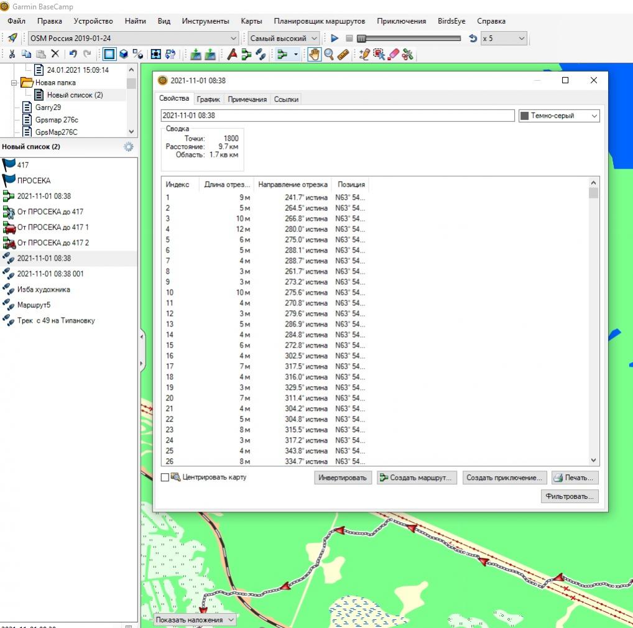This screenshot has width=633, height=628.
Task: Select the Pan hand tool
Action: [314, 55]
